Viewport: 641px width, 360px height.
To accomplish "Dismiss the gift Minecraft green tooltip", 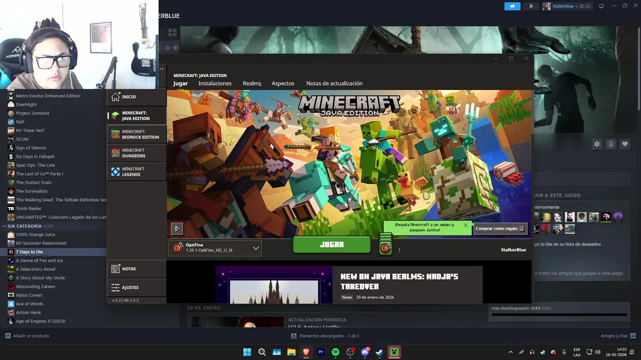I will [466, 225].
